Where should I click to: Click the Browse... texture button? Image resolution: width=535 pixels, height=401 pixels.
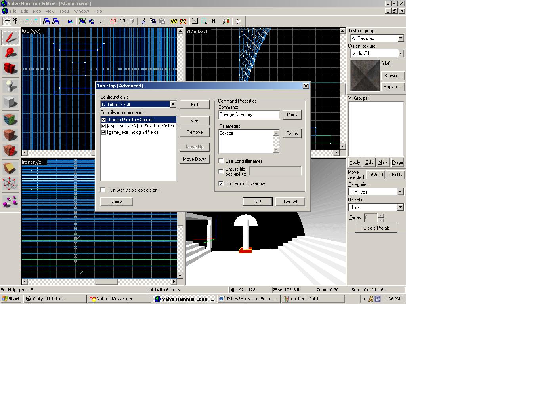pyautogui.click(x=393, y=76)
